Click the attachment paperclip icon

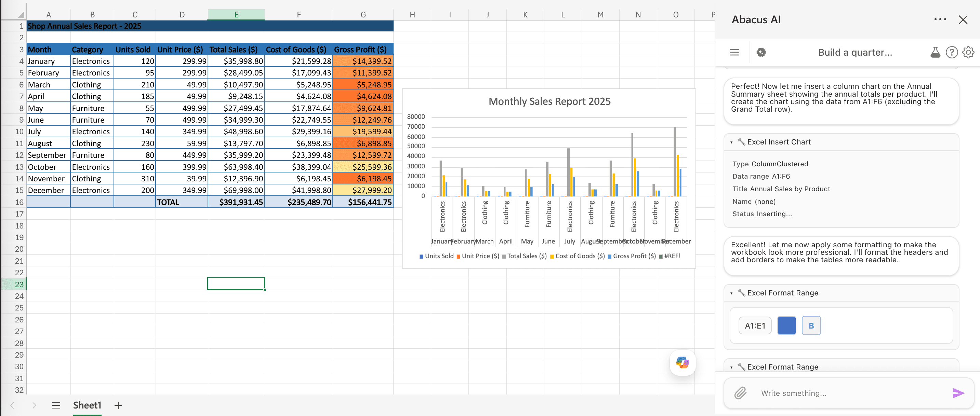pyautogui.click(x=740, y=393)
